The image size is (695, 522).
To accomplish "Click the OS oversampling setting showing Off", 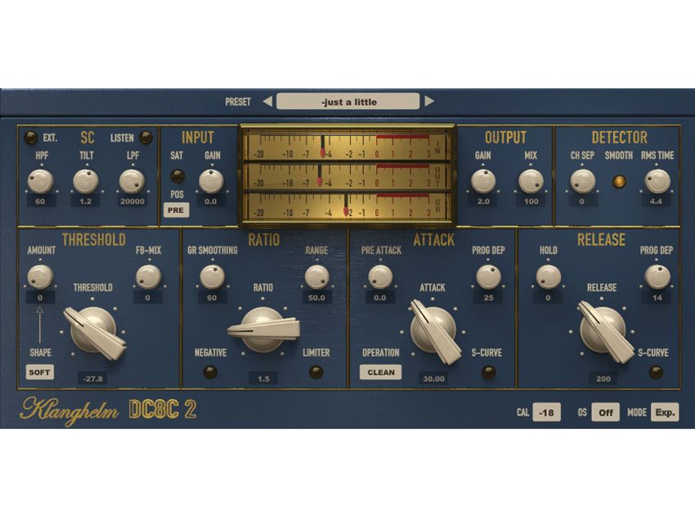I will click(603, 413).
